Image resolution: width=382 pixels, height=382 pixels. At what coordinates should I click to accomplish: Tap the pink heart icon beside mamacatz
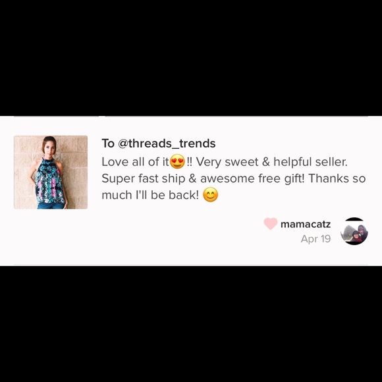(271, 224)
